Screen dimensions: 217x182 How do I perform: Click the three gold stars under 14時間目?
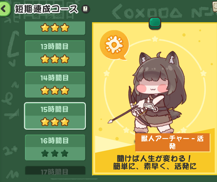(55, 90)
